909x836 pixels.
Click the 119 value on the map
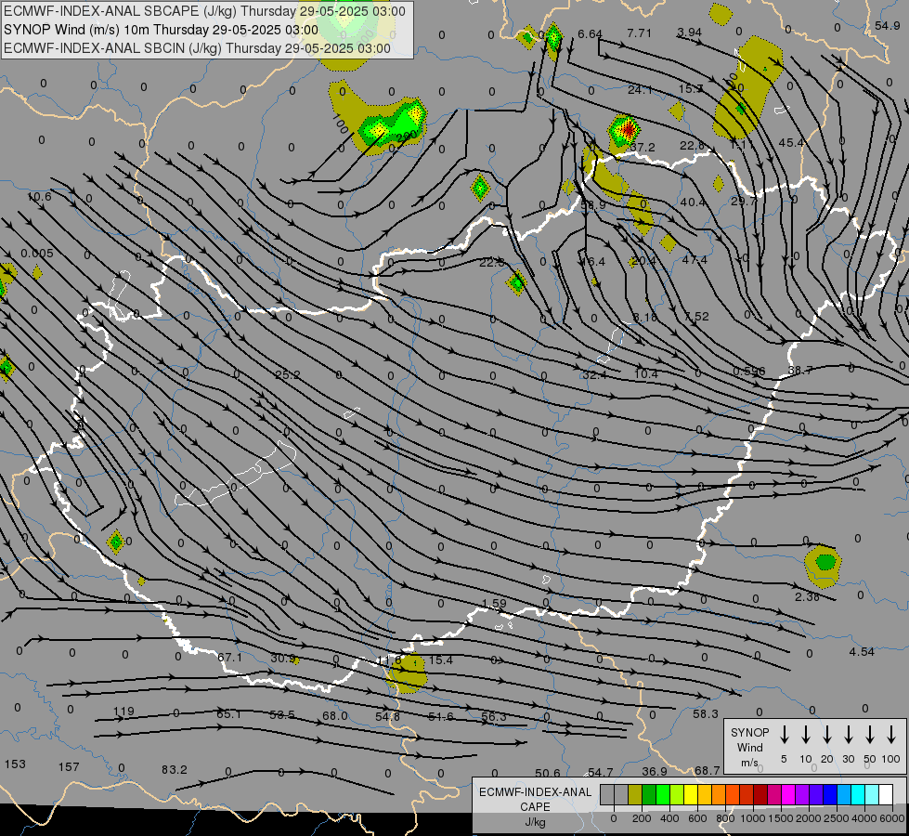(123, 712)
